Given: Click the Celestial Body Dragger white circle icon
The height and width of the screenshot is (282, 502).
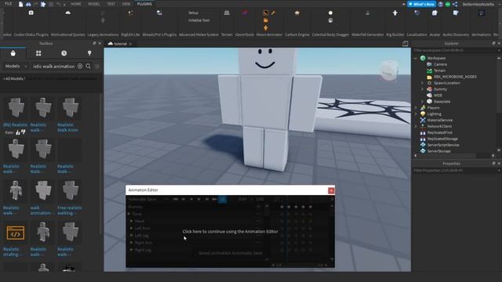Looking at the screenshot, I should 330,13.
